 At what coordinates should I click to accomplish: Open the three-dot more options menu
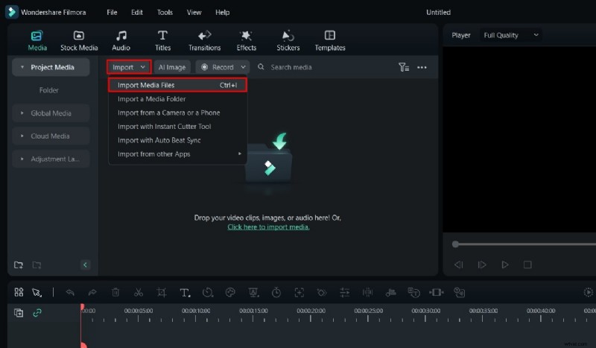click(x=422, y=67)
